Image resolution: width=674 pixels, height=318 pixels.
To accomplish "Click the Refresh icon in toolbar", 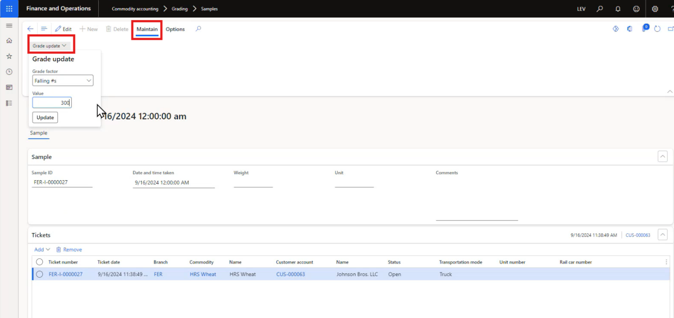I will click(x=657, y=29).
